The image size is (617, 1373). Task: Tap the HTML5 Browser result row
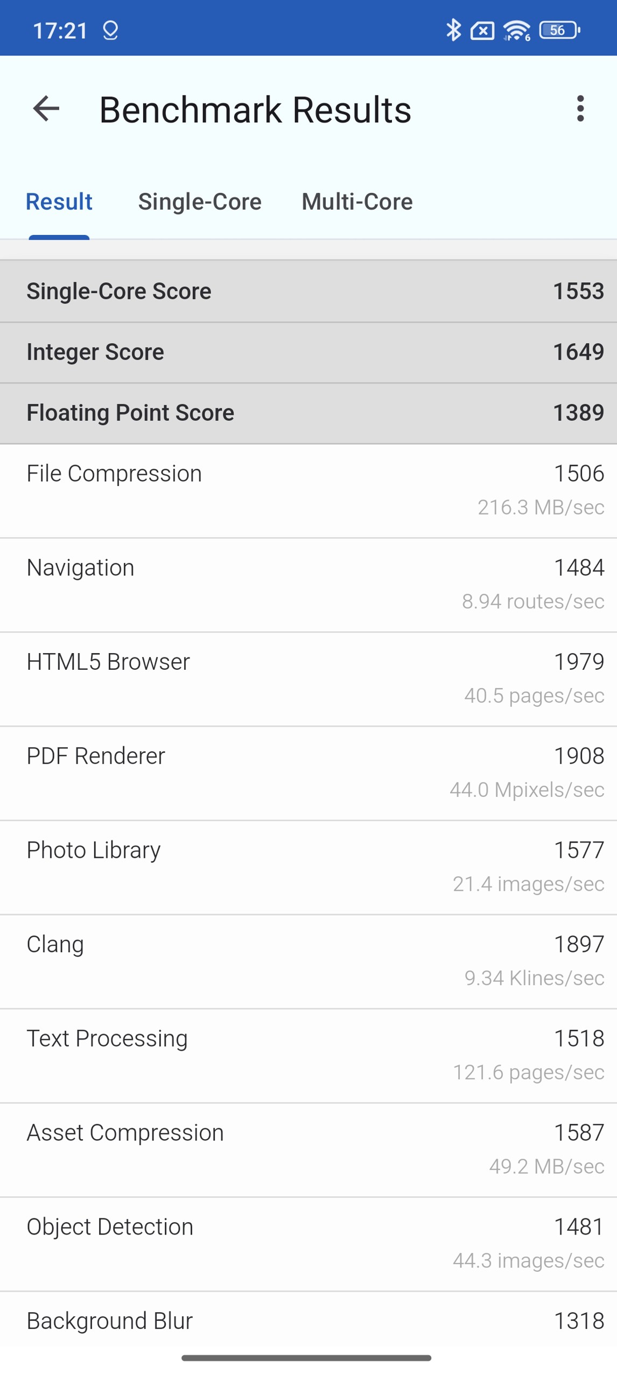pos(308,679)
